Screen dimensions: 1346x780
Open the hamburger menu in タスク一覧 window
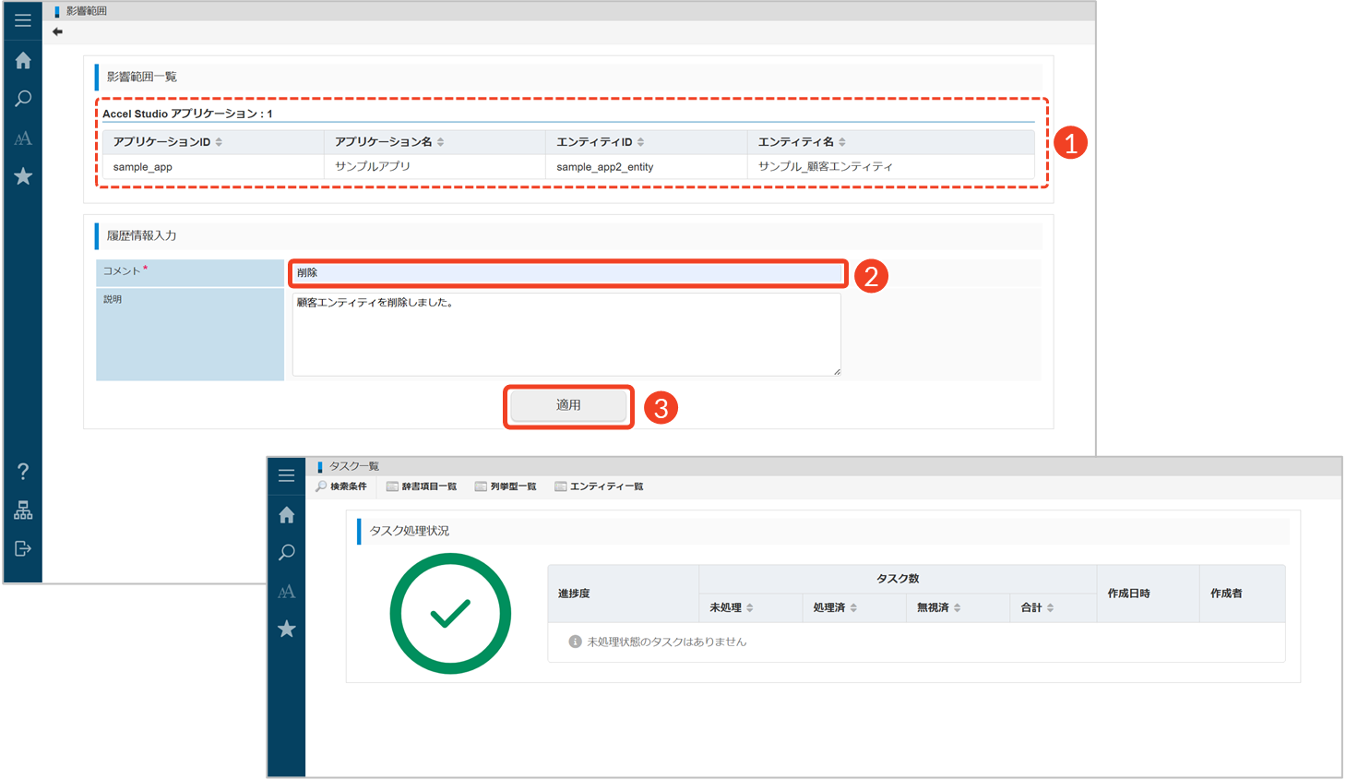tap(287, 475)
